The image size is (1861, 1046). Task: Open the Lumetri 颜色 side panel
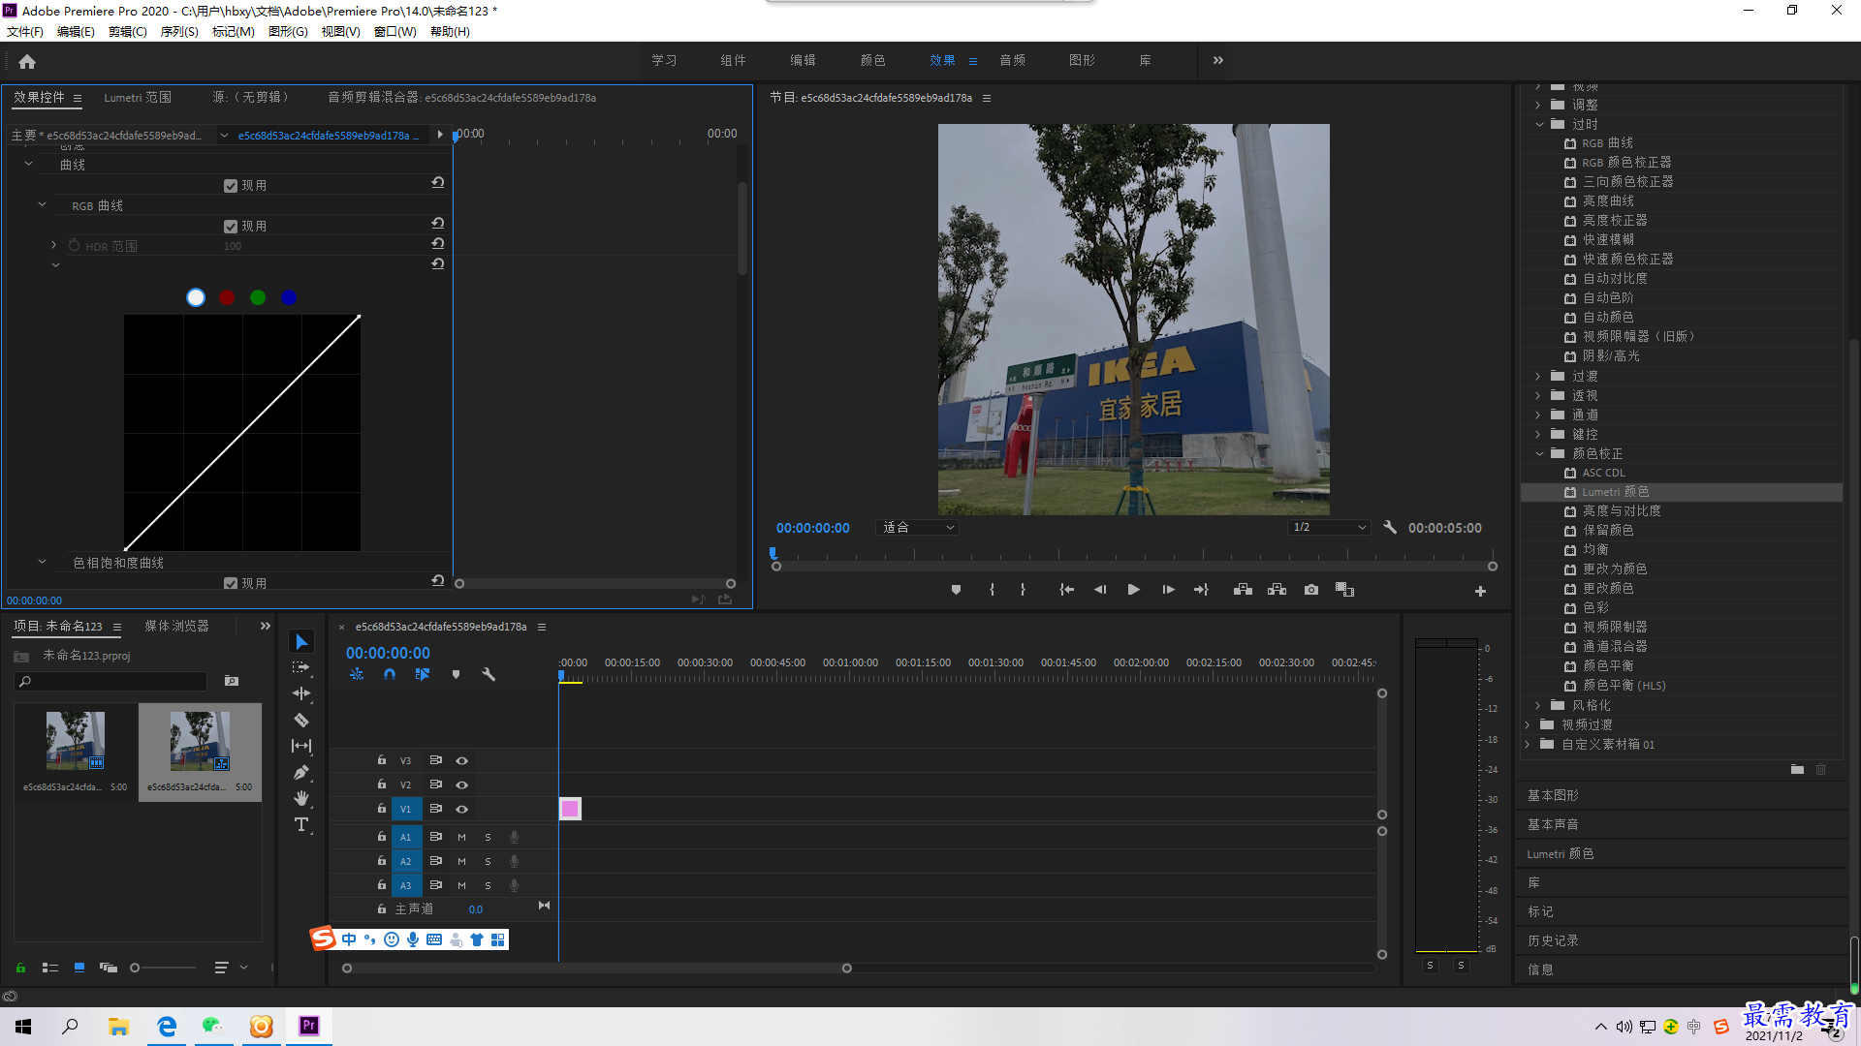point(1561,853)
